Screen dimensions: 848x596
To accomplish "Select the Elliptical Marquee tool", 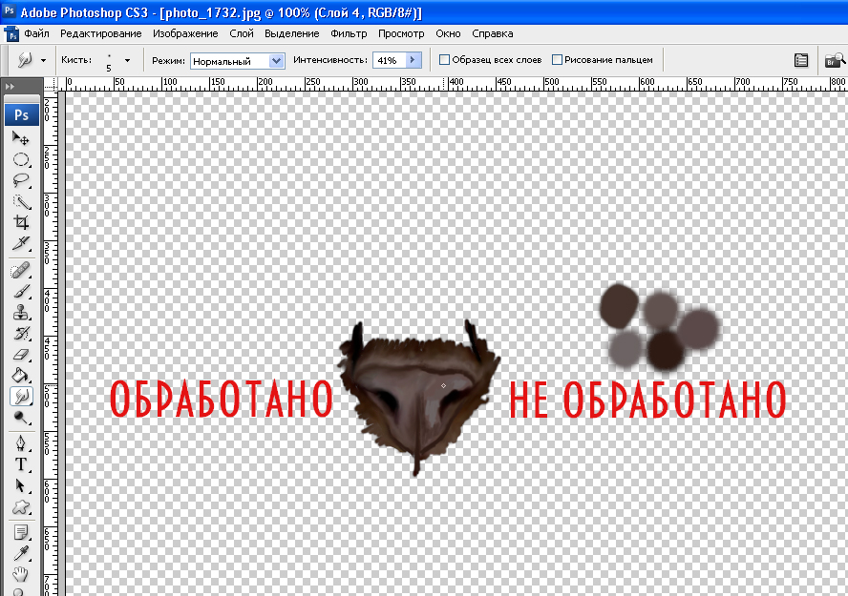I will click(x=21, y=159).
